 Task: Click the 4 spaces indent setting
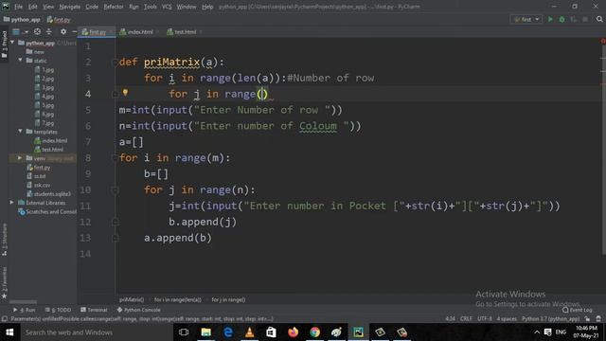[x=507, y=319]
